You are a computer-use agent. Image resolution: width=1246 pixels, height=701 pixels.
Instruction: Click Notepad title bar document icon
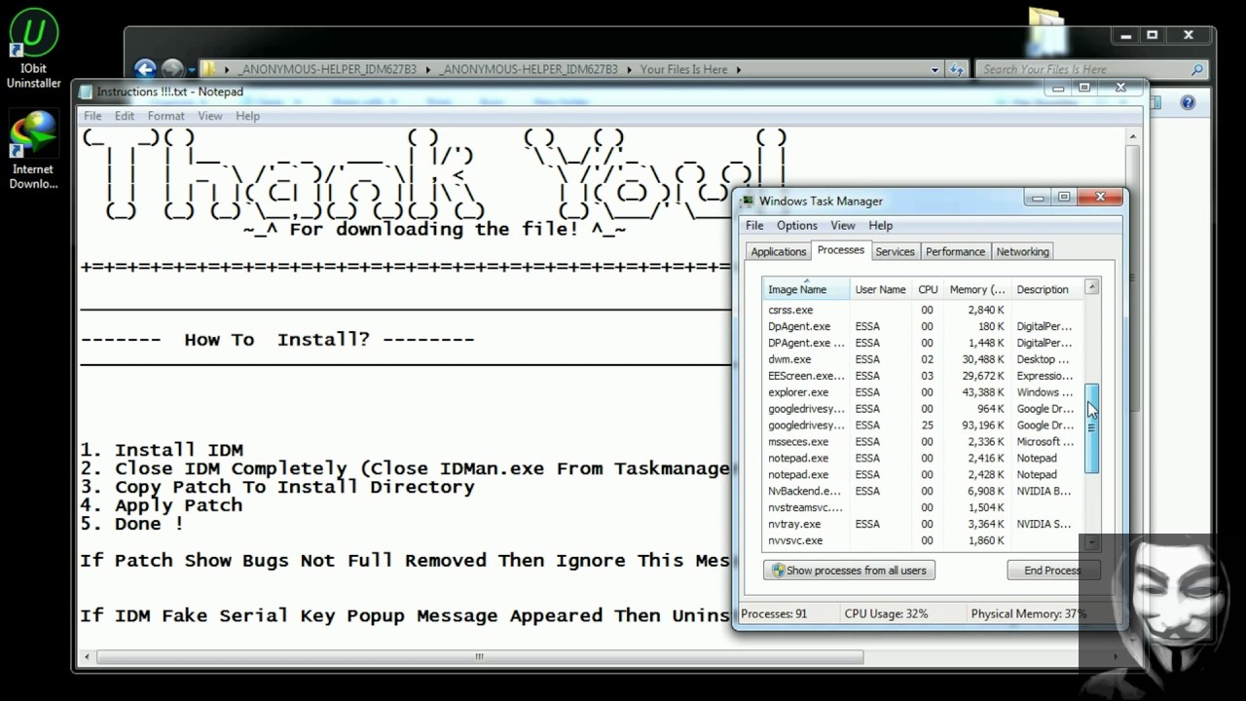(x=86, y=92)
